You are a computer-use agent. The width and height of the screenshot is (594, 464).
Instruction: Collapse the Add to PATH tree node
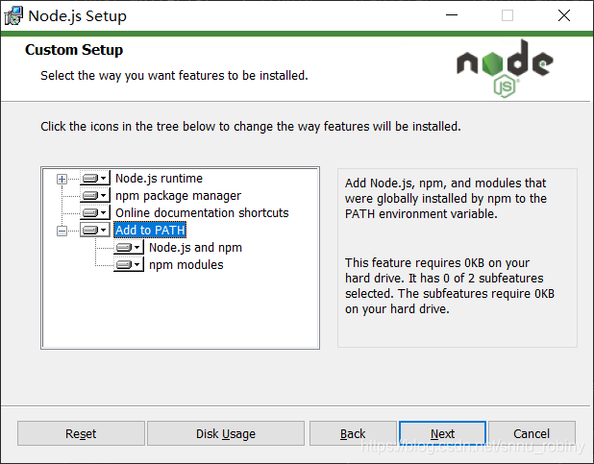(62, 231)
